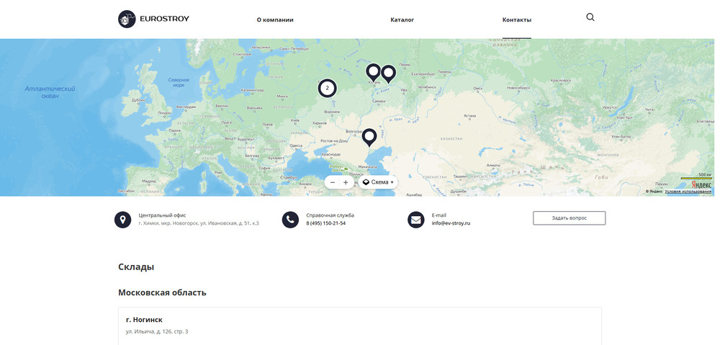Select the map pin right of Kazan
The image size is (720, 345).
(389, 73)
